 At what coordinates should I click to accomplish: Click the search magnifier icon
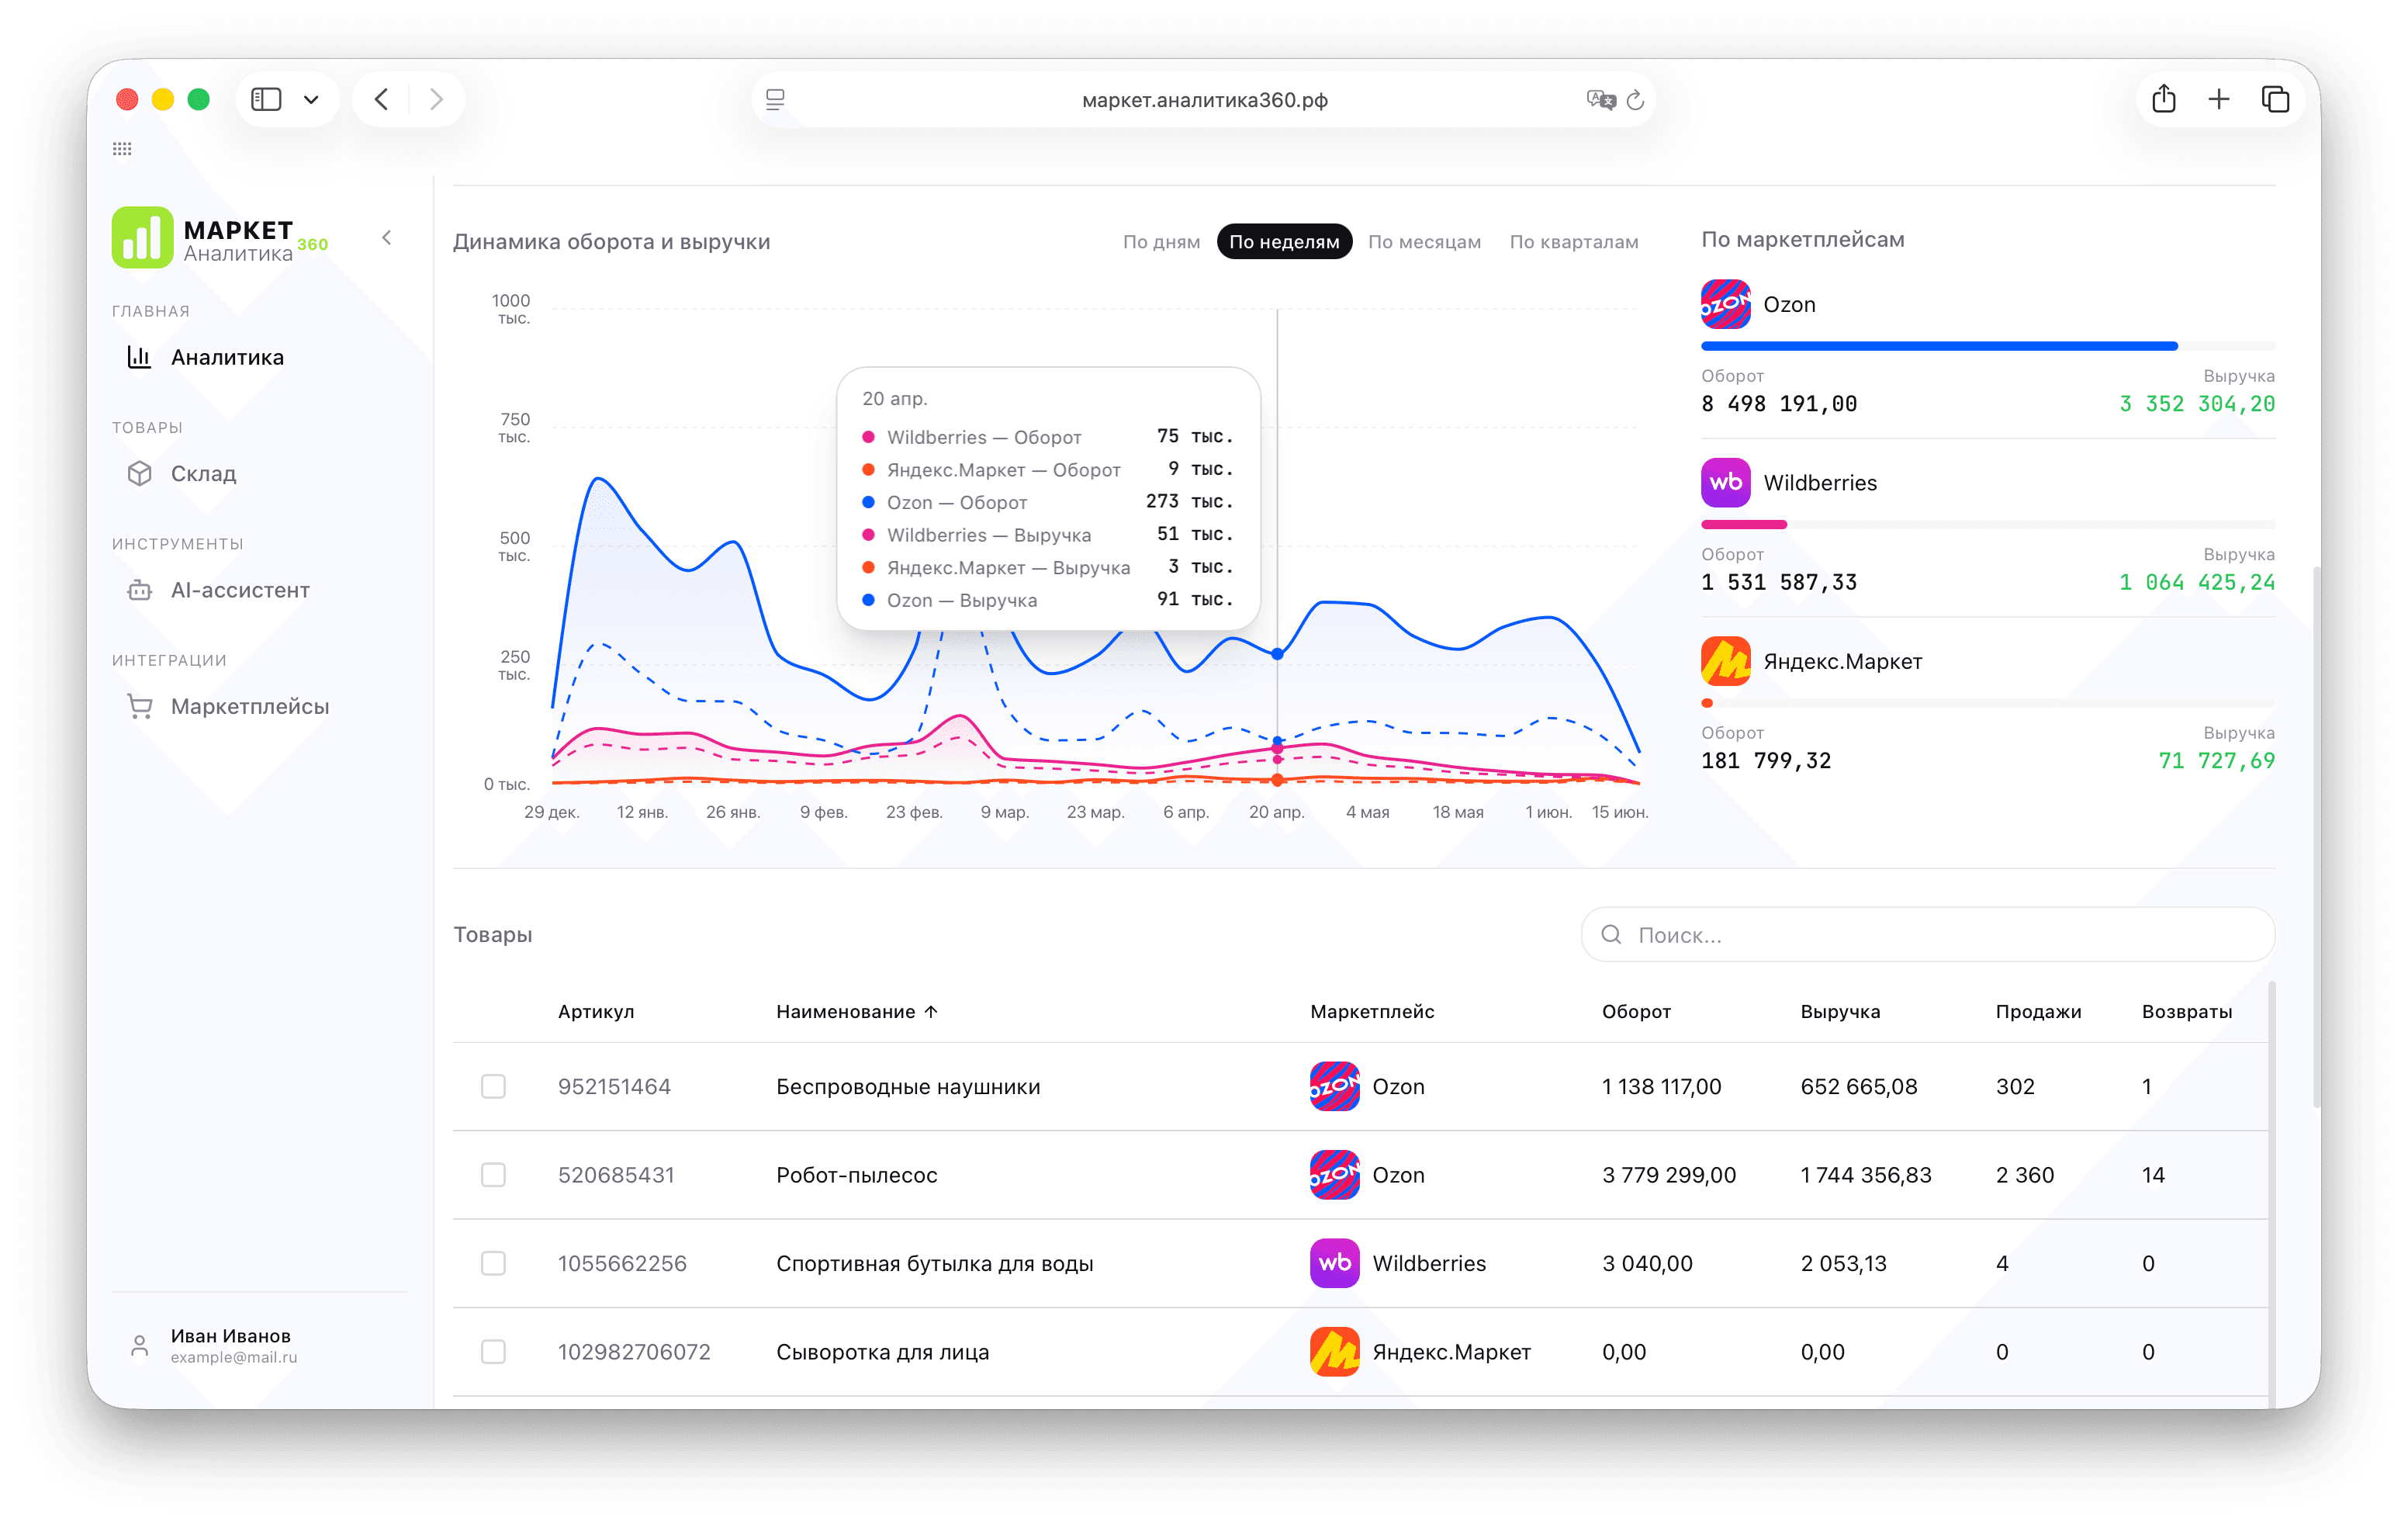click(1611, 934)
